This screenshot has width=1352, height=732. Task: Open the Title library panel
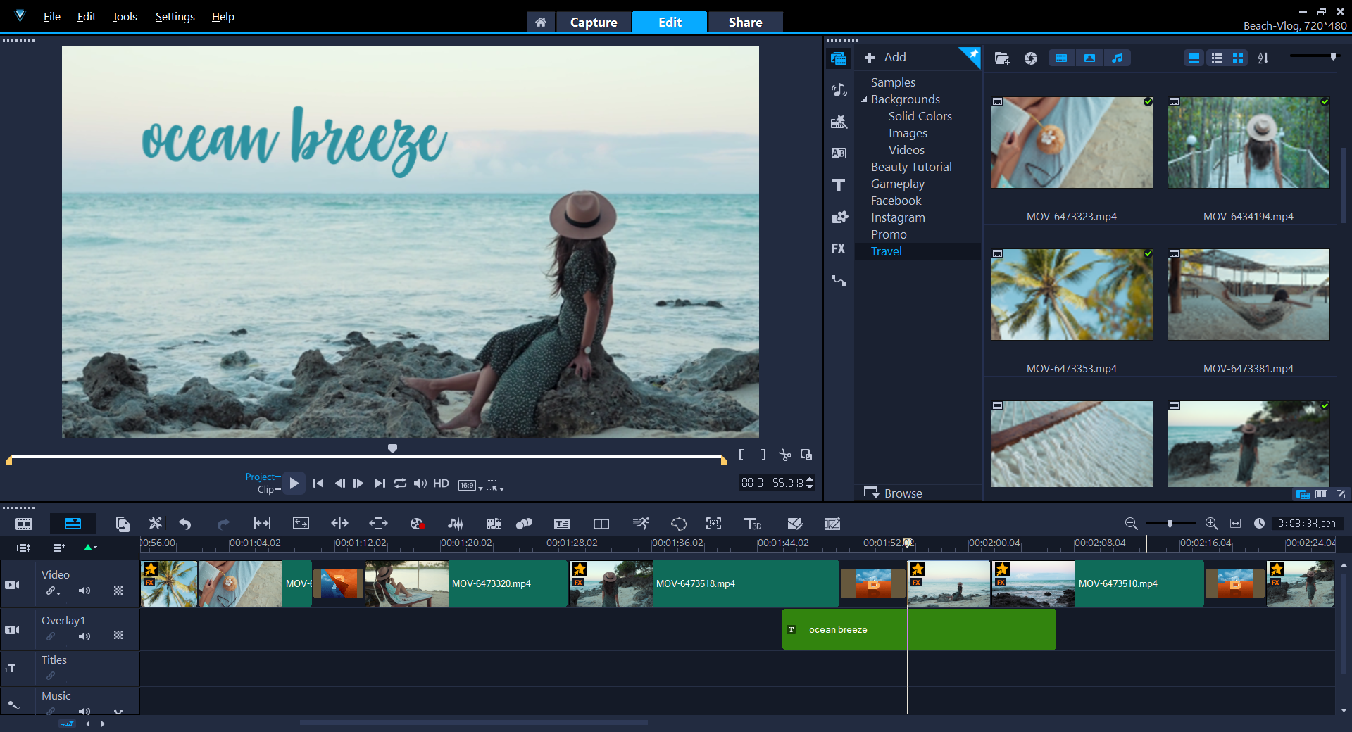click(838, 185)
